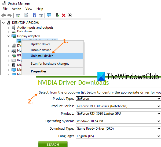Click the Device Manager title icon
Screen dimensions: 161x147
point(4,3)
